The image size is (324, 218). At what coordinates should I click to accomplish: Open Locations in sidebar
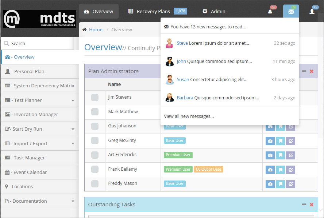[40, 186]
